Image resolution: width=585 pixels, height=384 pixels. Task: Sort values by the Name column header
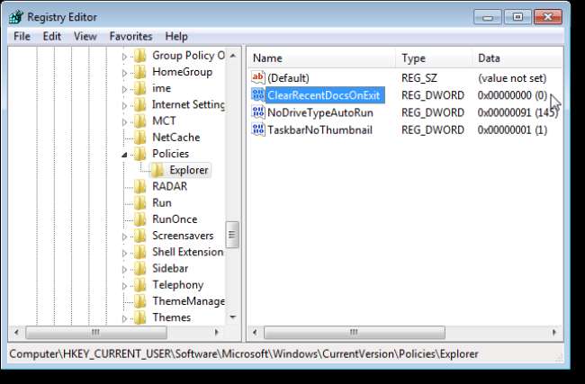pyautogui.click(x=322, y=58)
